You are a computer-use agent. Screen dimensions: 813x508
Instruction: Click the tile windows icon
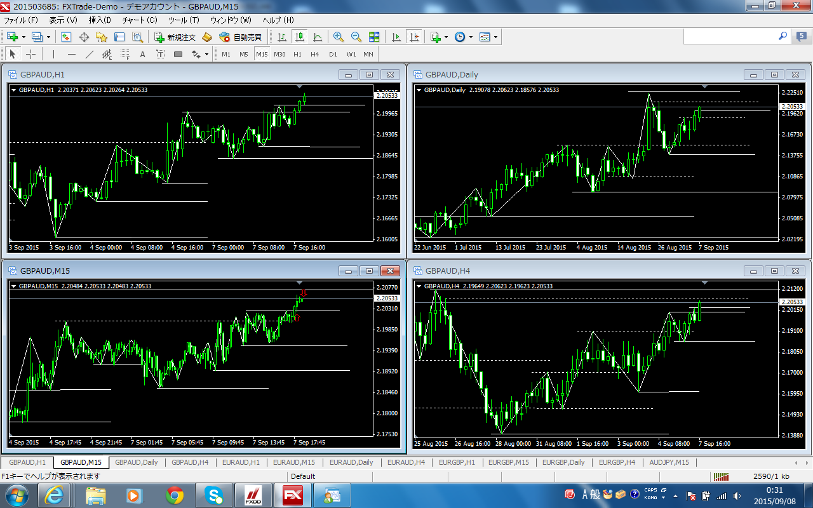374,37
